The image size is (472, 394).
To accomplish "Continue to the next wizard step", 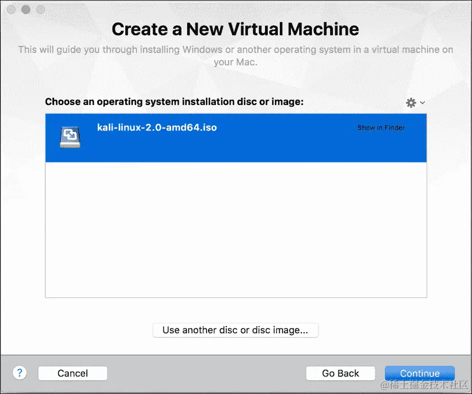I will pos(420,373).
